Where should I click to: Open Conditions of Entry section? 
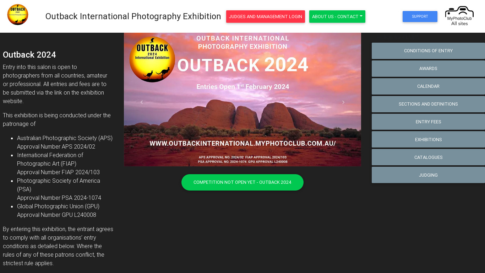pos(428,51)
